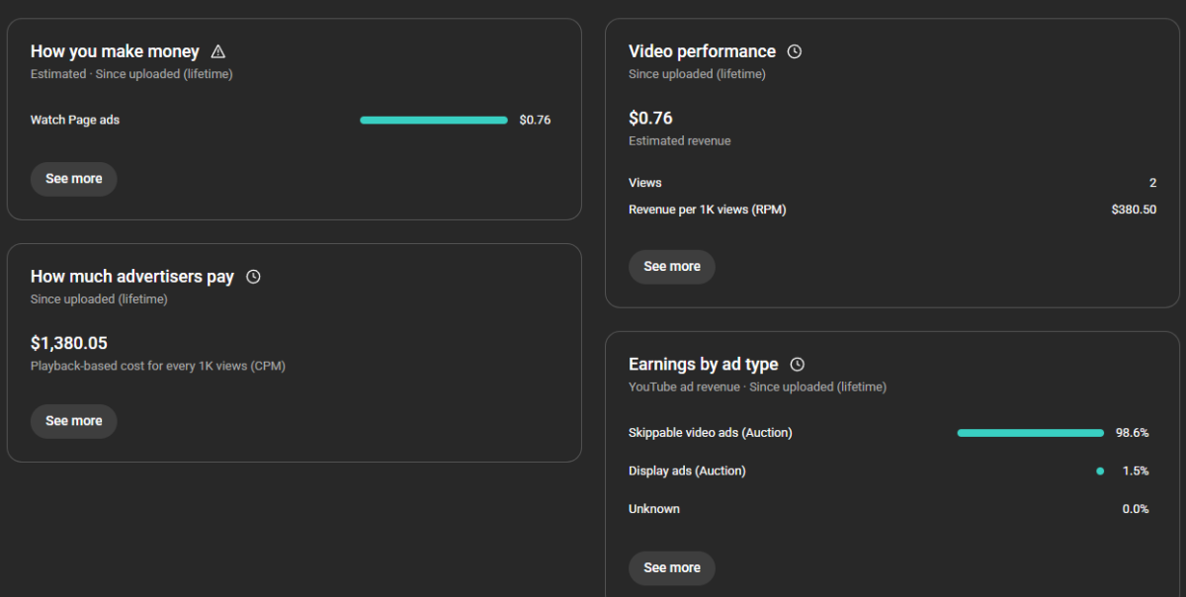The width and height of the screenshot is (1186, 597).
Task: Expand See more under Earnings by ad type
Action: click(672, 568)
